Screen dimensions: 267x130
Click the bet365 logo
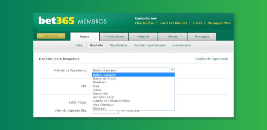56,21
